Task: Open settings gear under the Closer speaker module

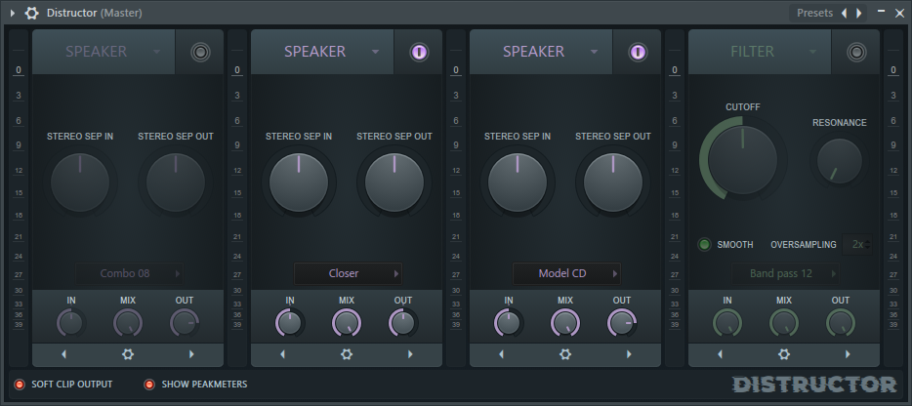Action: pos(347,354)
